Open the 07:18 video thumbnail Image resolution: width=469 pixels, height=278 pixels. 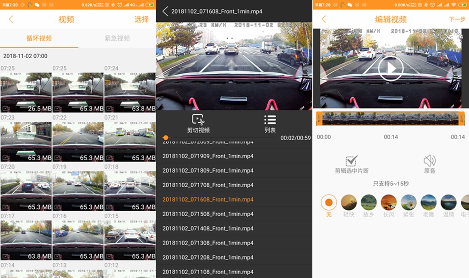(x=130, y=191)
